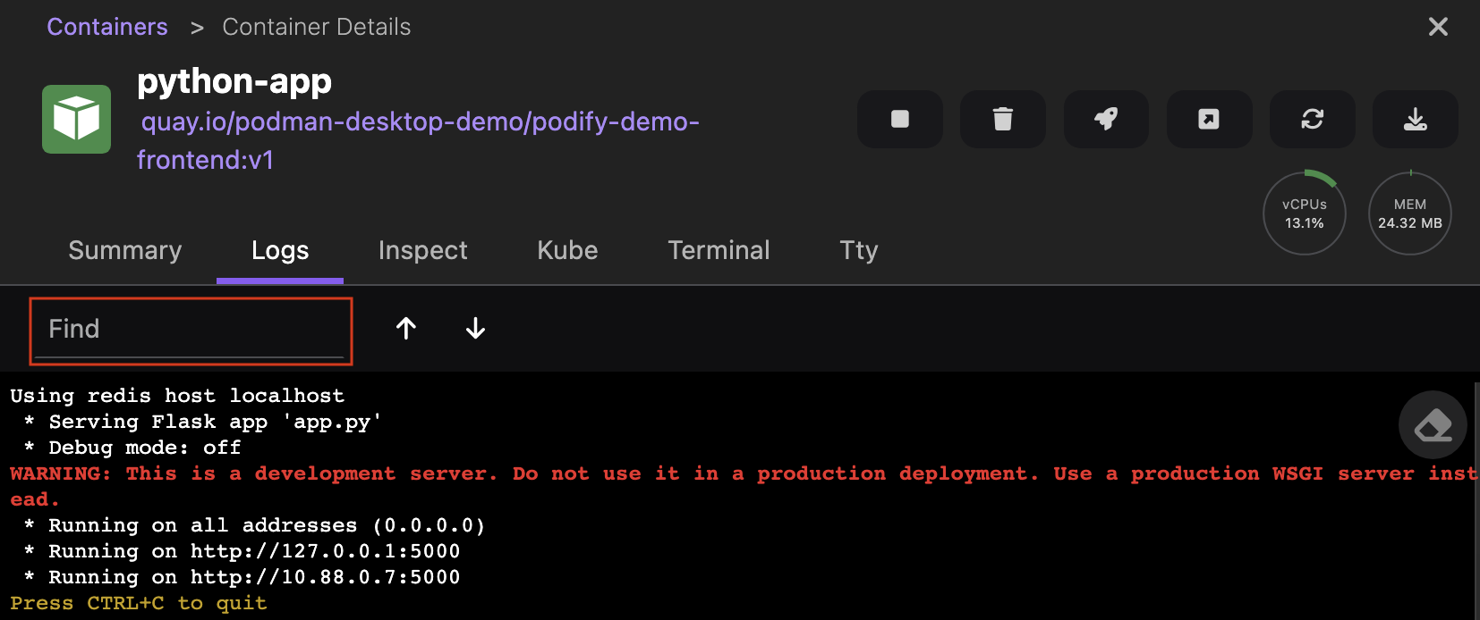Navigate back to Containers list
The height and width of the screenshot is (620, 1480).
tap(106, 27)
